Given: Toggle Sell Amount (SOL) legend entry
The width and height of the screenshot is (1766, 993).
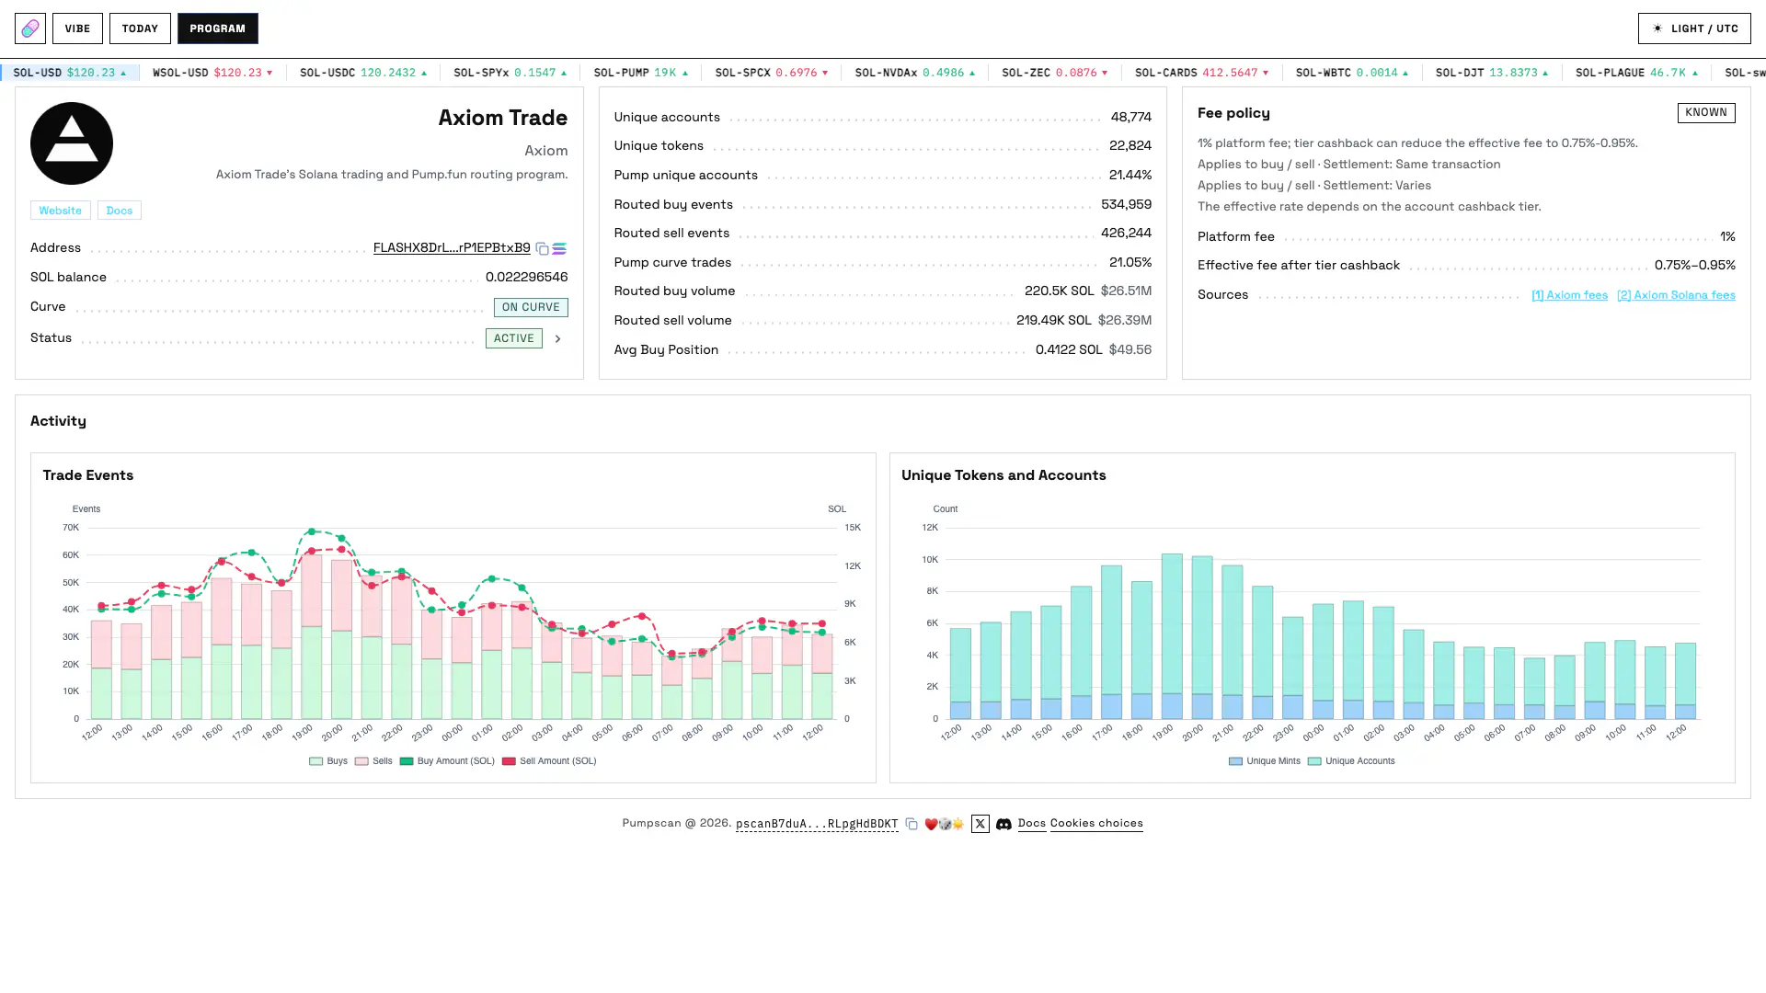Looking at the screenshot, I should tap(549, 761).
